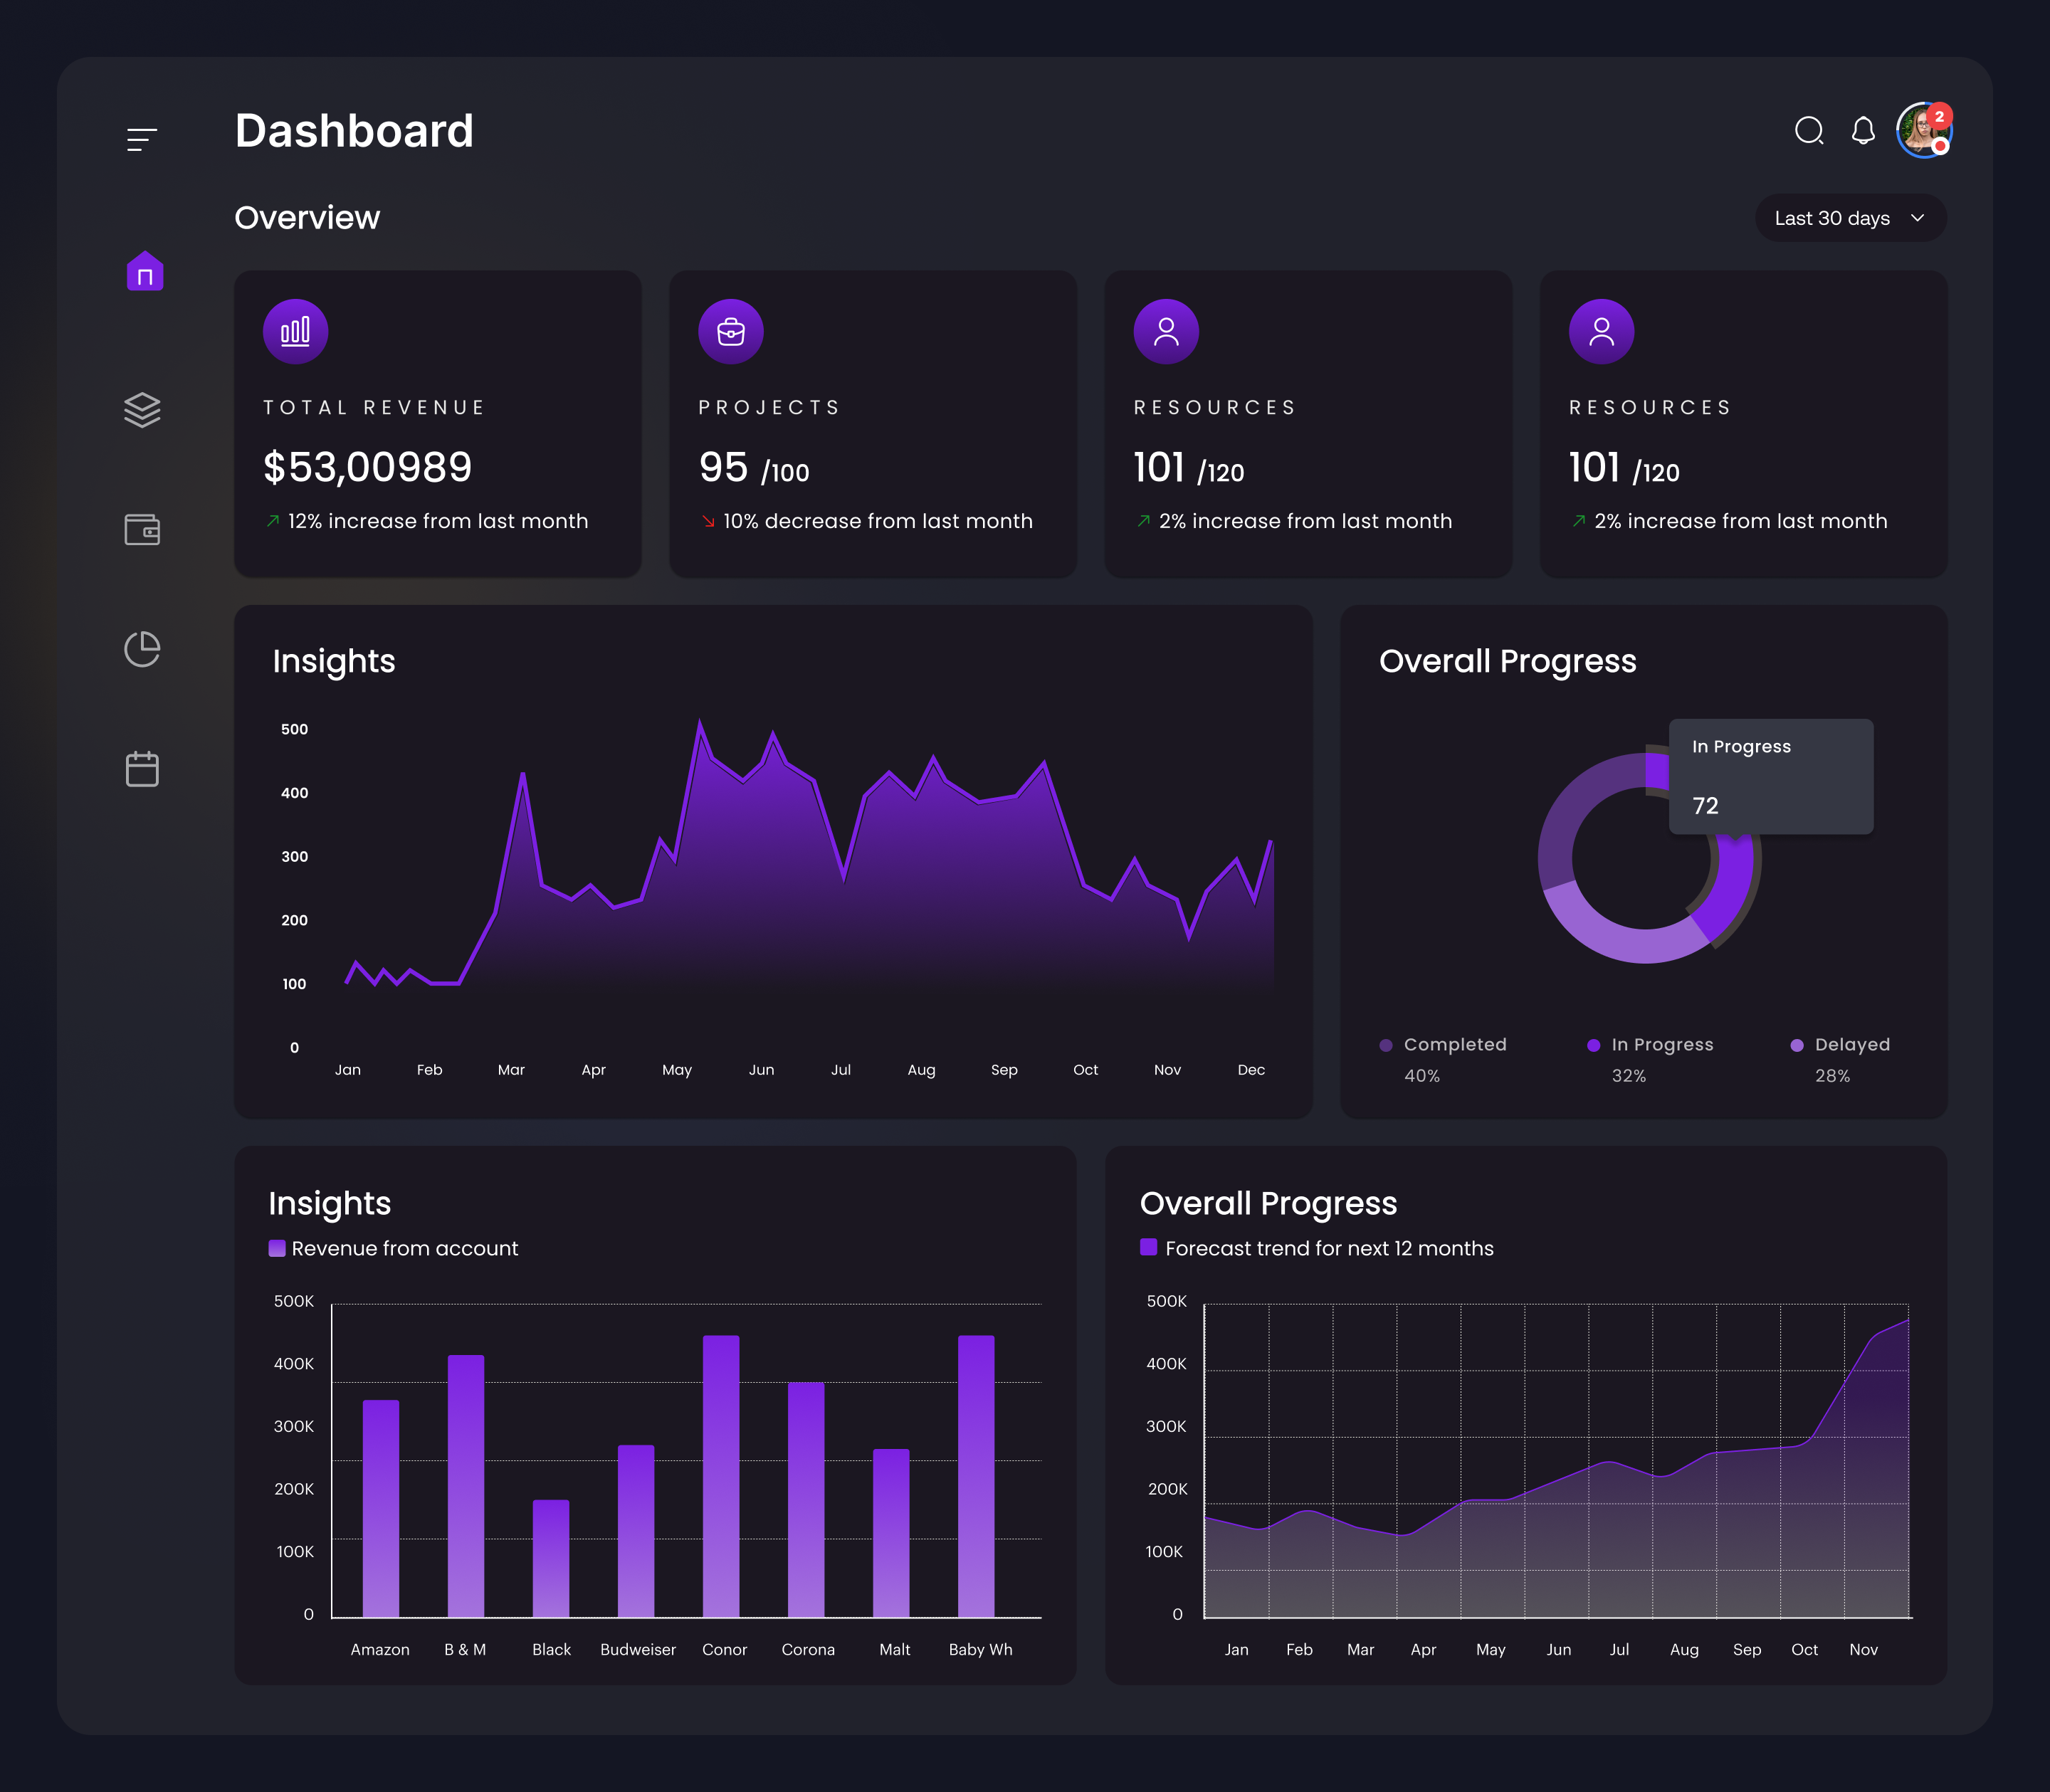Click the search magnifier icon

(x=1809, y=131)
